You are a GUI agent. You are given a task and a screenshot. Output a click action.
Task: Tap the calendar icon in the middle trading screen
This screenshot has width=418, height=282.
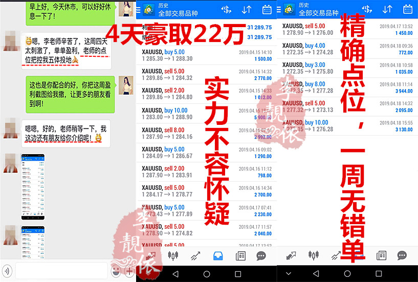click(267, 10)
